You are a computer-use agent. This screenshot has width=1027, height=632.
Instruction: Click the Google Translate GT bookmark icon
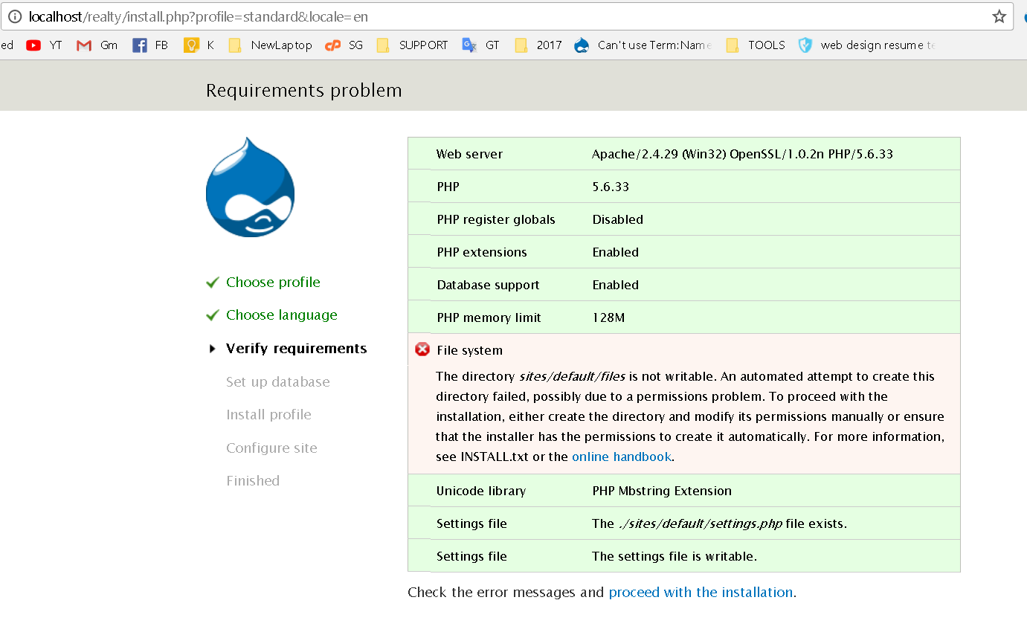pos(469,45)
